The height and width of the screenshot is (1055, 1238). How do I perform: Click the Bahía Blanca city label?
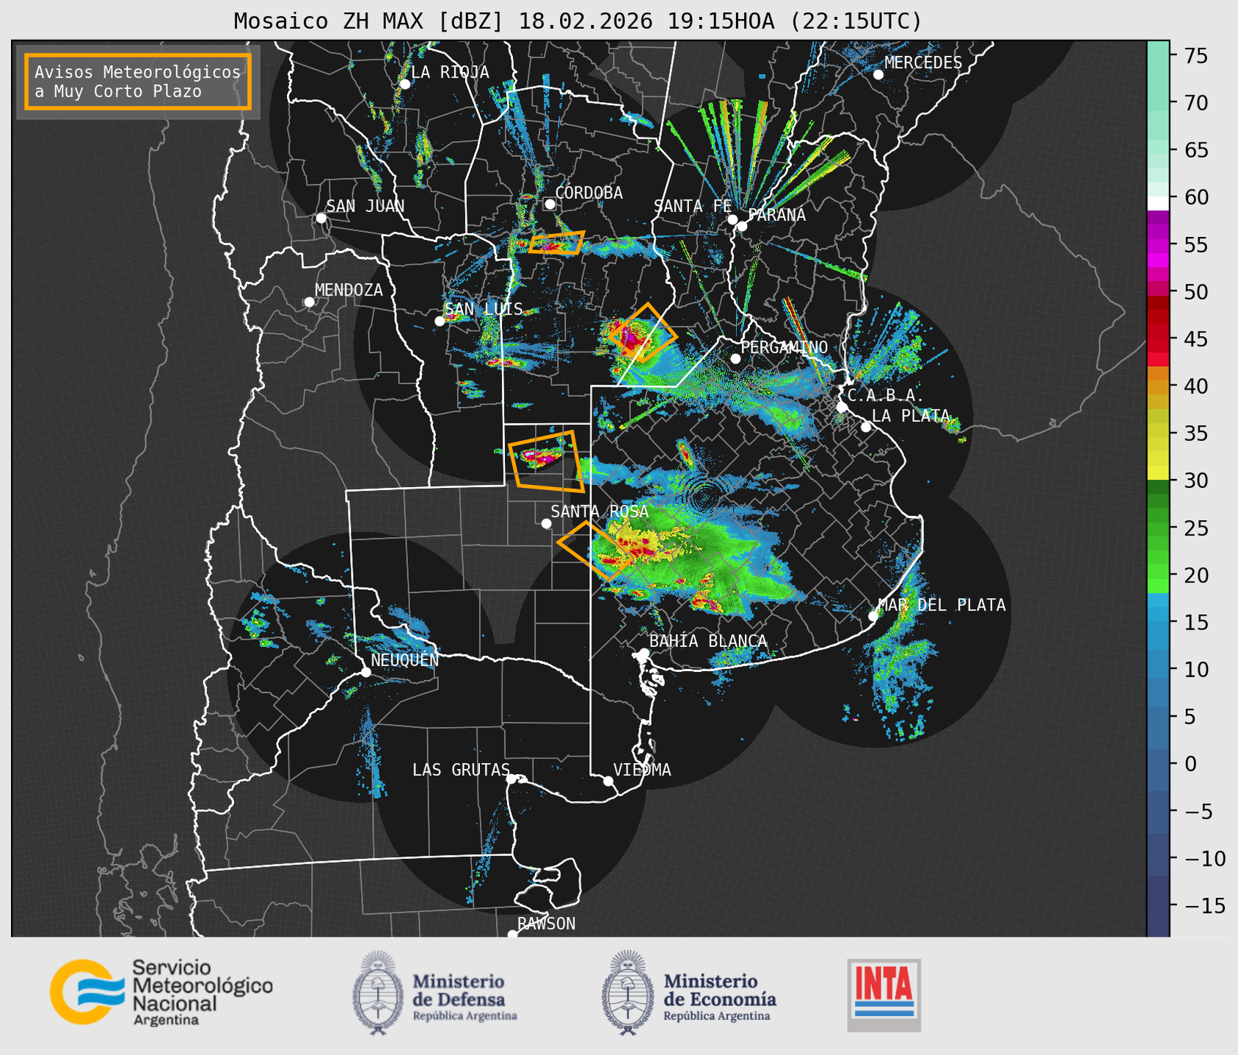point(708,641)
